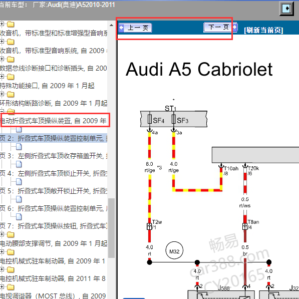
Task: Click the 刷新当前页 refresh link
Action: (x=263, y=30)
